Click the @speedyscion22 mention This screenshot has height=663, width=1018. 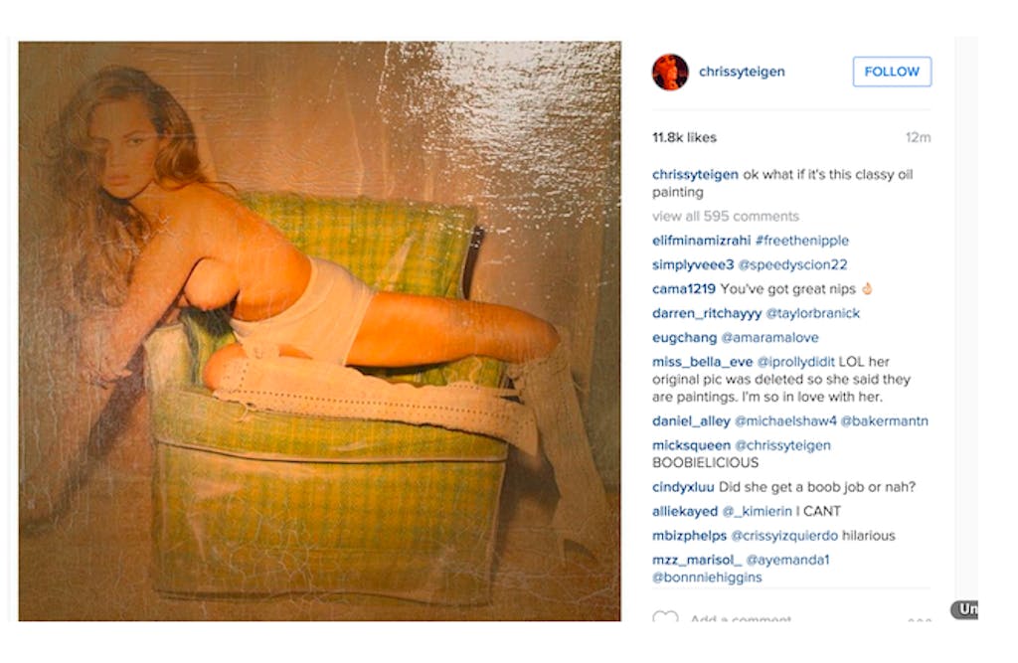[x=792, y=264]
